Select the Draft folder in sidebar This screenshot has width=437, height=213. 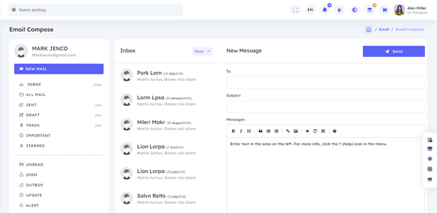[33, 115]
